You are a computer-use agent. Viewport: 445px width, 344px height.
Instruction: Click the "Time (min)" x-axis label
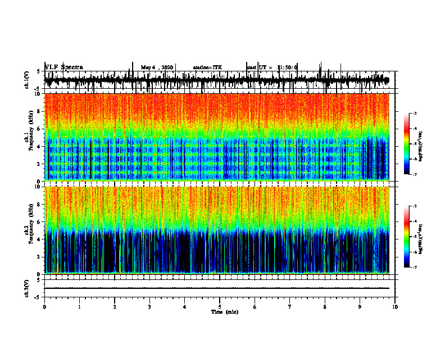(225, 312)
